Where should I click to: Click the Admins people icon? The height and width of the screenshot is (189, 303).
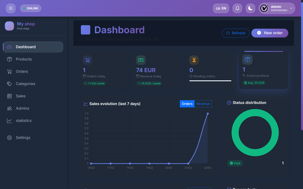pos(9,109)
